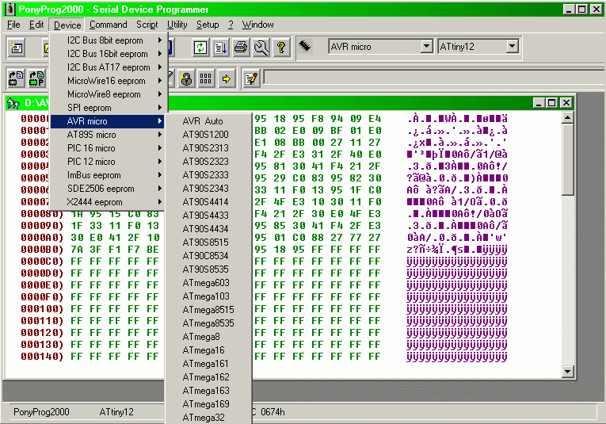The image size is (606, 424).
Task: Click the yellow question mark Help icon
Action: (x=281, y=48)
